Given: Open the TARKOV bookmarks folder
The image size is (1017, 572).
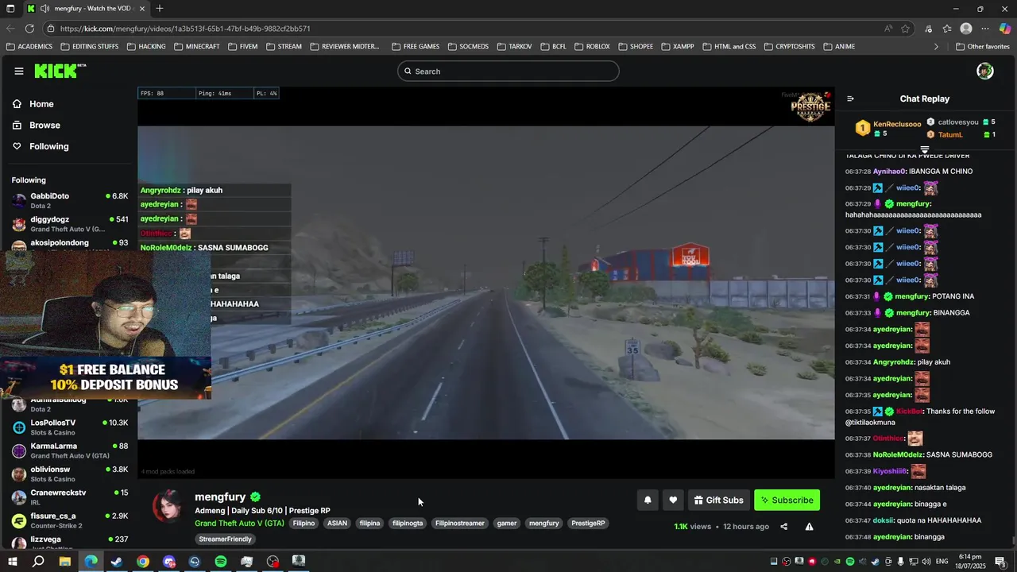Looking at the screenshot, I should click(514, 47).
